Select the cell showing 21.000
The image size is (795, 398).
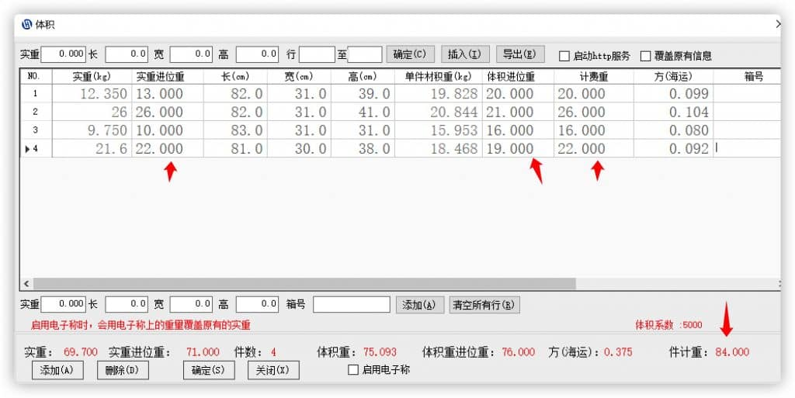tap(518, 112)
